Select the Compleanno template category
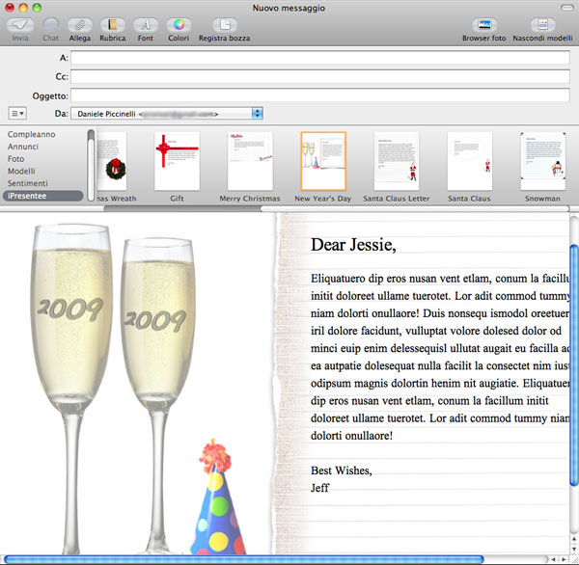This screenshot has width=579, height=565. pos(32,134)
